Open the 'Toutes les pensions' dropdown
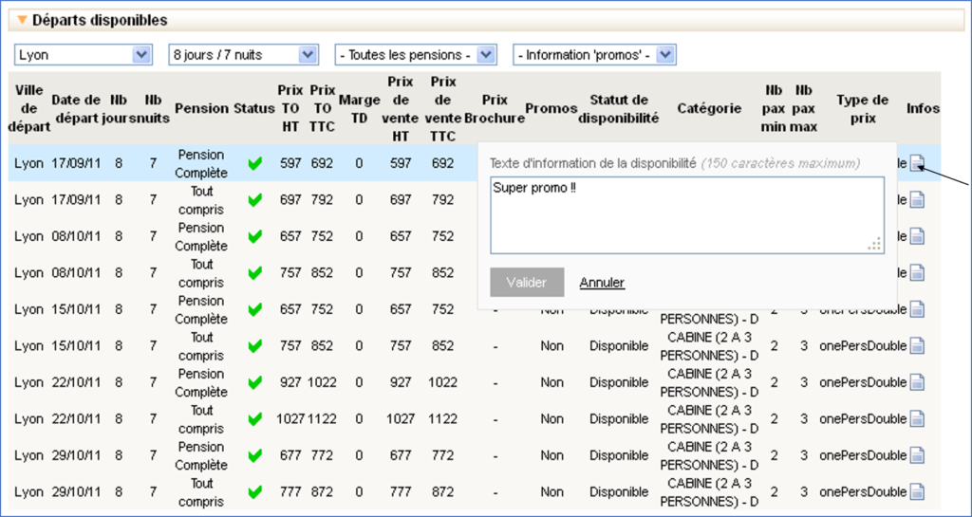Image resolution: width=972 pixels, height=517 pixels. 415,55
